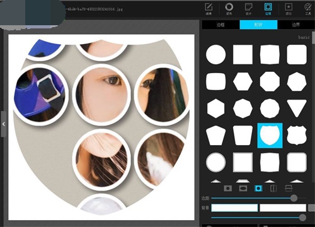Open the 颜色 color ring tool
The image size is (315, 227).
[229, 9]
